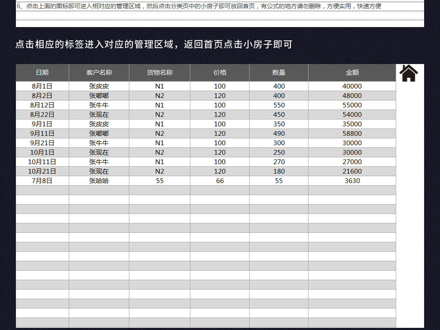Click the 货物名称 header cell

click(x=160, y=73)
